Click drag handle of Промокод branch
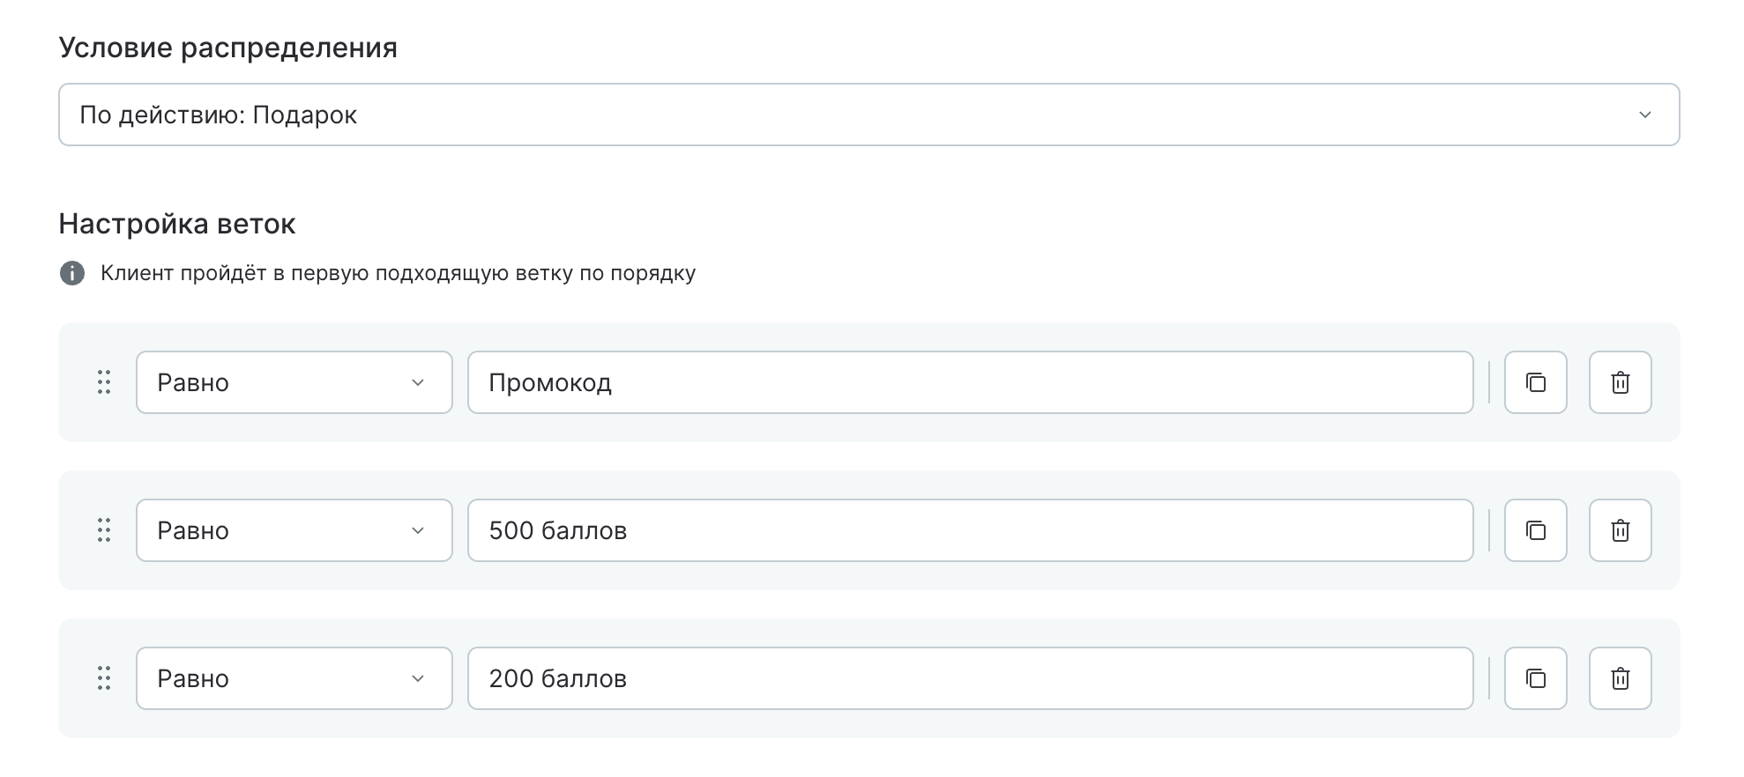The image size is (1744, 777). (x=104, y=382)
